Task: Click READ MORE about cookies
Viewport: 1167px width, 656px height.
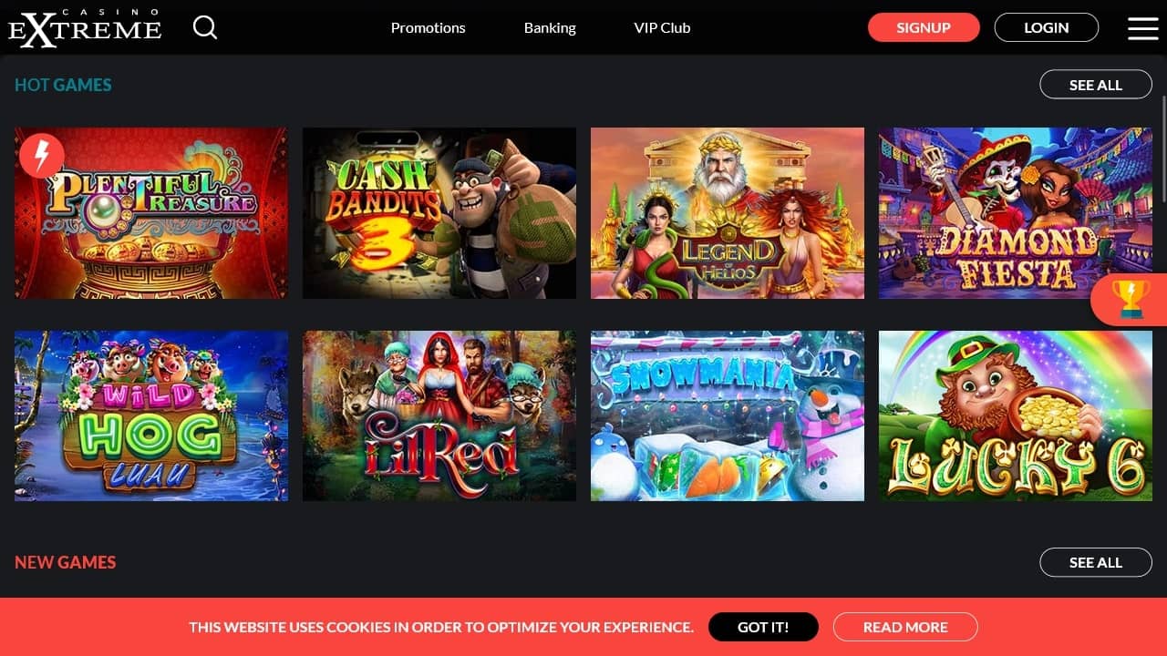Action: pyautogui.click(x=905, y=627)
